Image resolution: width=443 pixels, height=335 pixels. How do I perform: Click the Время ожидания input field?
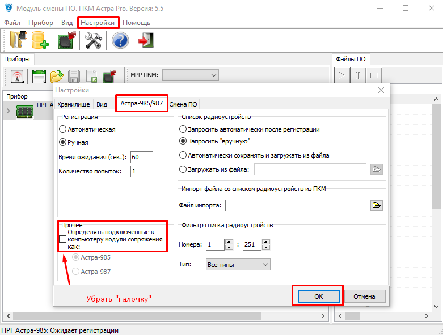(x=141, y=157)
